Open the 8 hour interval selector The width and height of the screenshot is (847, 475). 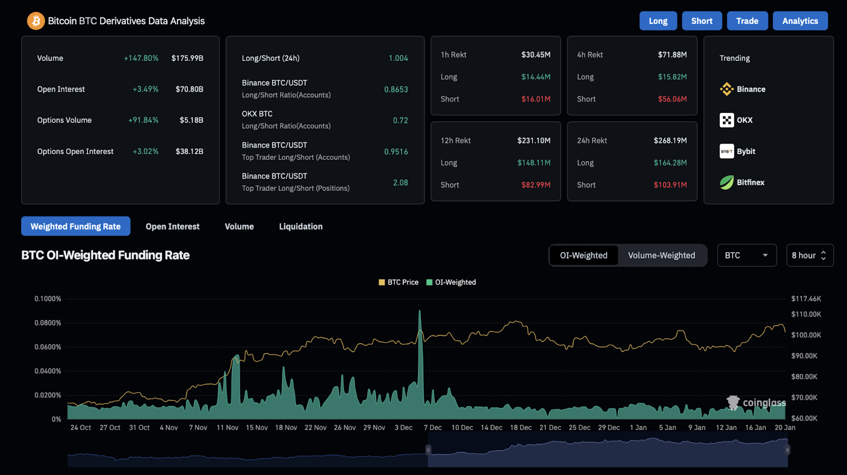(x=809, y=255)
